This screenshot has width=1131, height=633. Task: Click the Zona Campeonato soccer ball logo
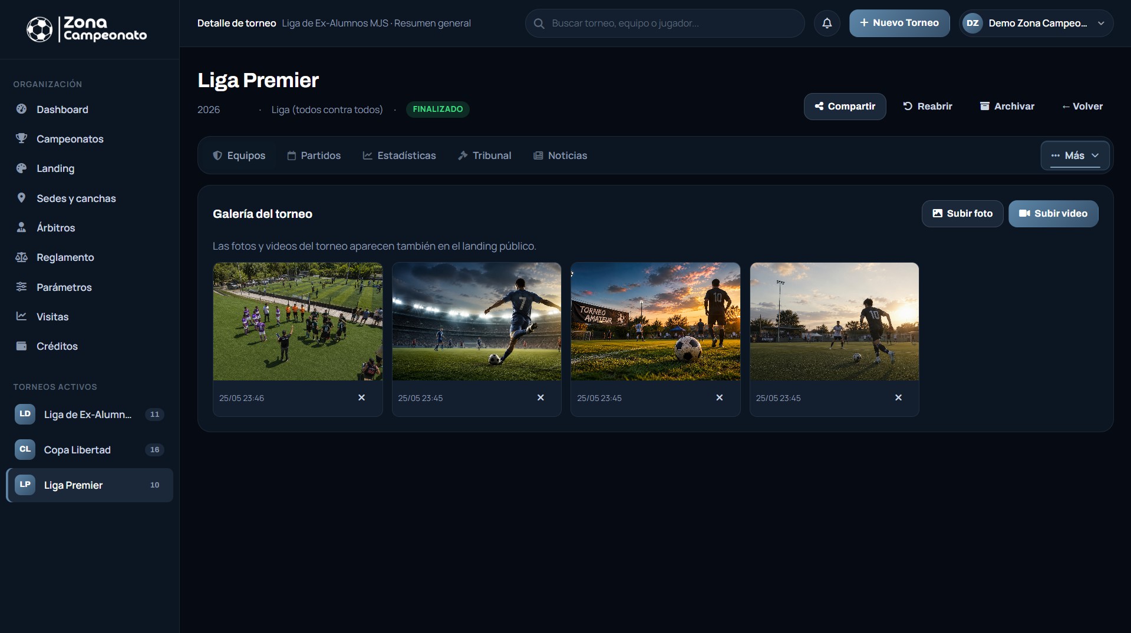(39, 29)
